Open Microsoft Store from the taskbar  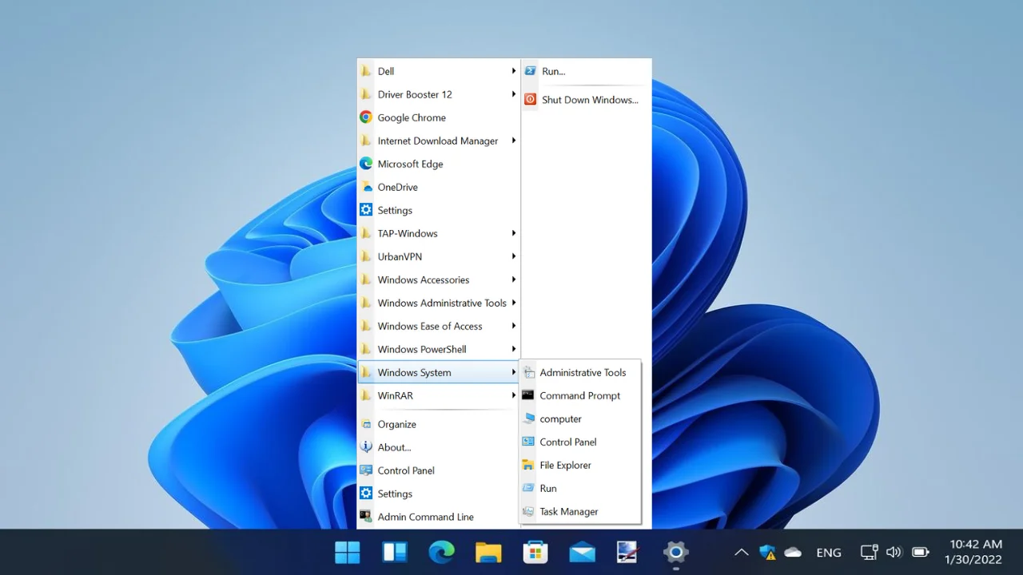(535, 552)
